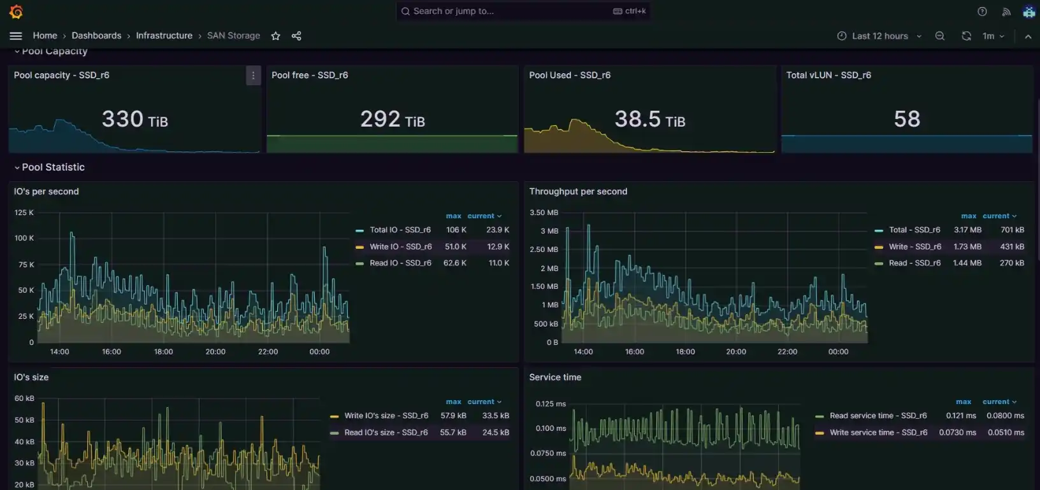
Task: Open the user profile avatar
Action: click(1029, 11)
